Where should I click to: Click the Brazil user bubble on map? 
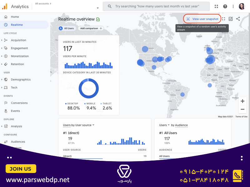click(x=182, y=95)
